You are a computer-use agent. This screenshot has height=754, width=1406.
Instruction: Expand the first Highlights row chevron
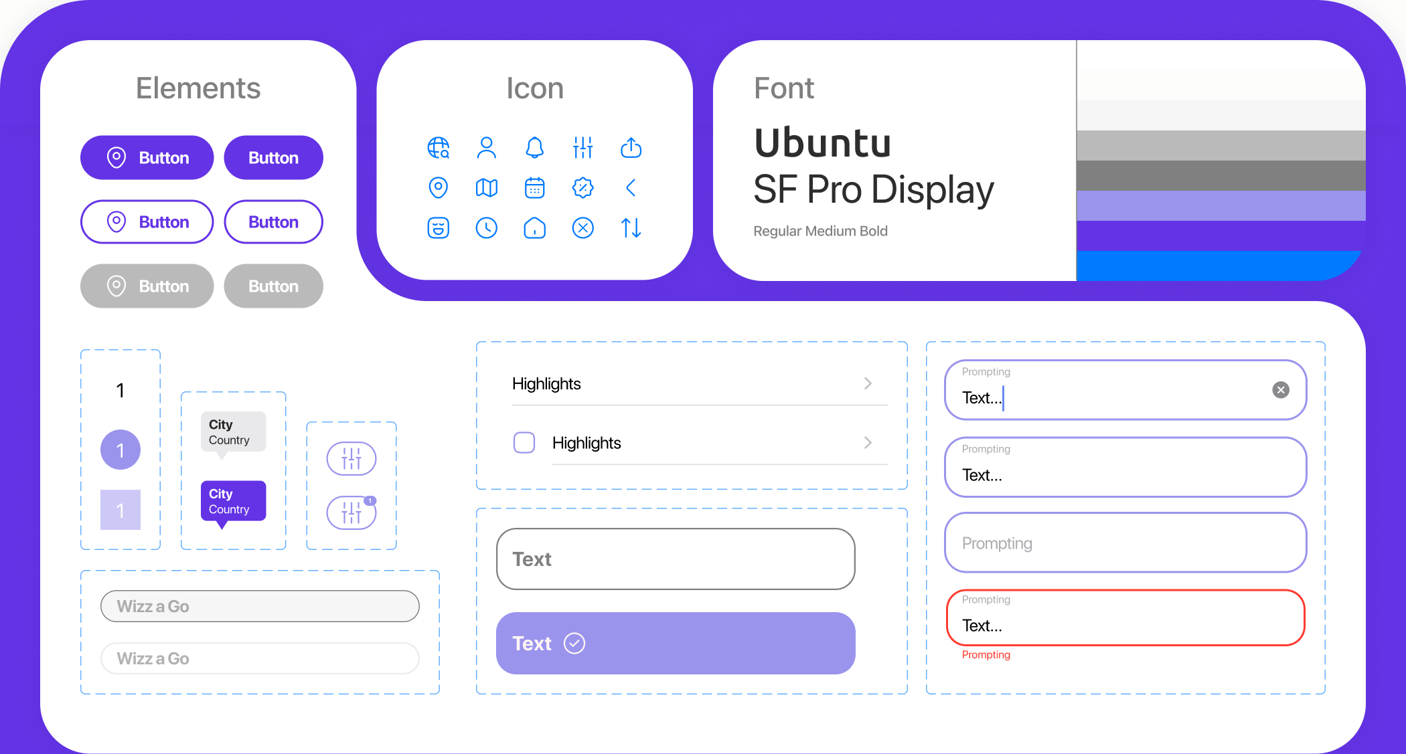click(x=868, y=383)
